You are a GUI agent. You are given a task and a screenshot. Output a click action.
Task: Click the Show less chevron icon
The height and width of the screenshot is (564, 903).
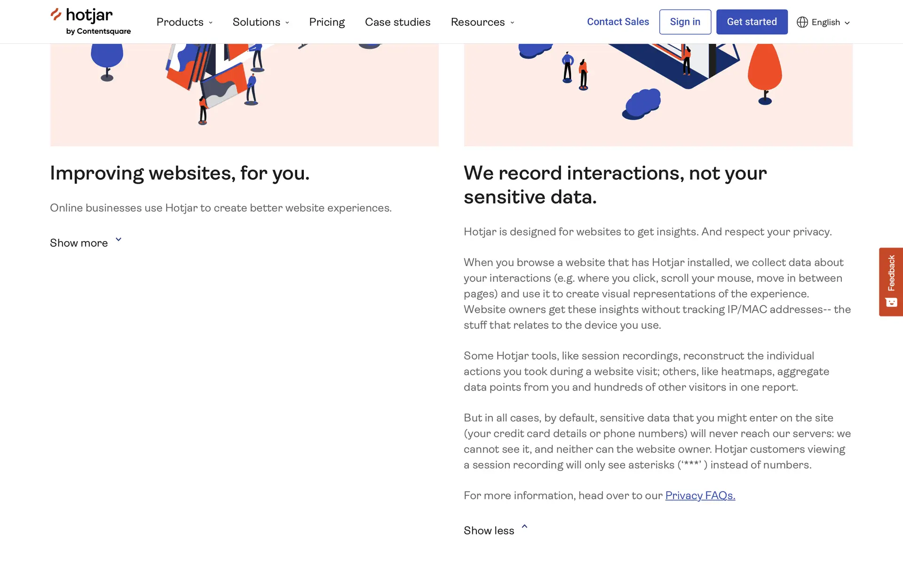[524, 527]
